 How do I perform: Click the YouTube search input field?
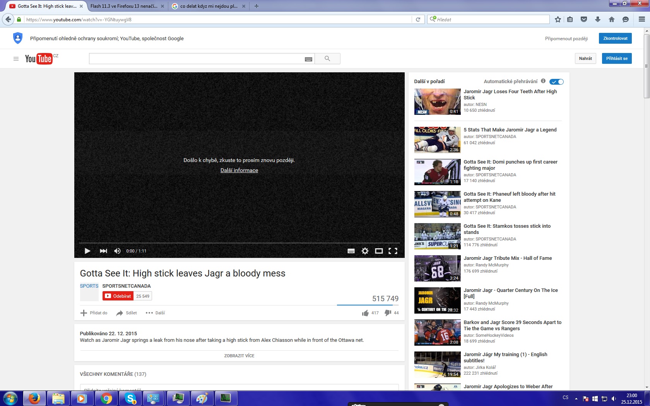(197, 59)
